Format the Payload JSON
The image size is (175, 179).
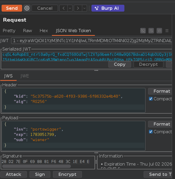click(160, 124)
